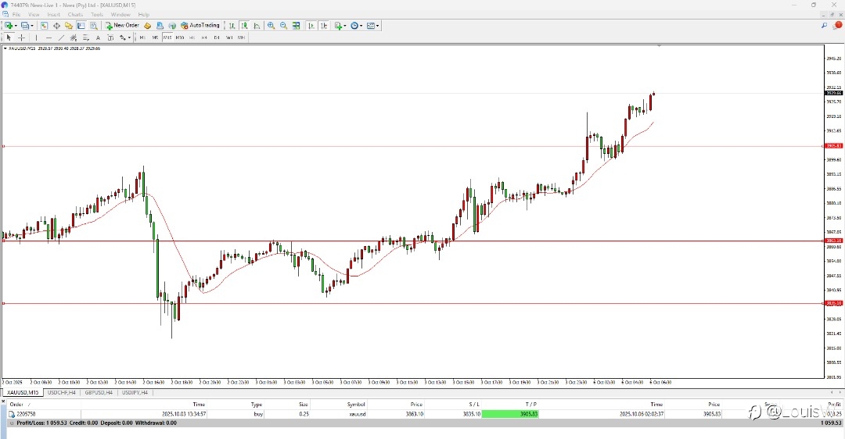Switch to H4 timeframe button
This screenshot has width=845, height=439.
click(x=204, y=37)
